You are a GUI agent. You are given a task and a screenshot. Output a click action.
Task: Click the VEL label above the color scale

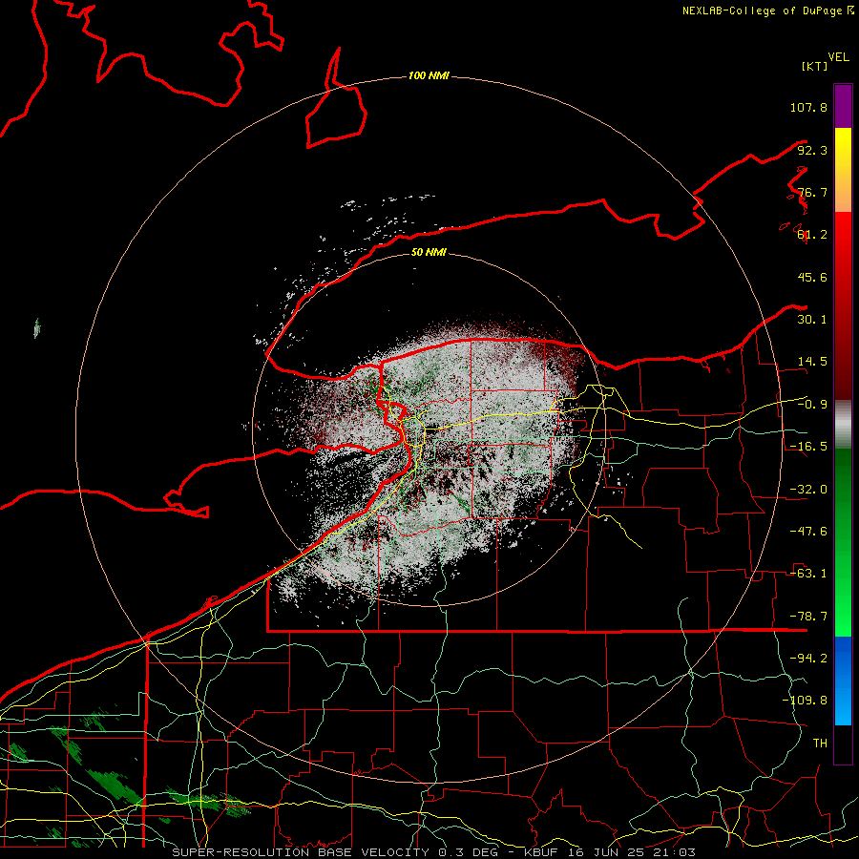pos(838,57)
